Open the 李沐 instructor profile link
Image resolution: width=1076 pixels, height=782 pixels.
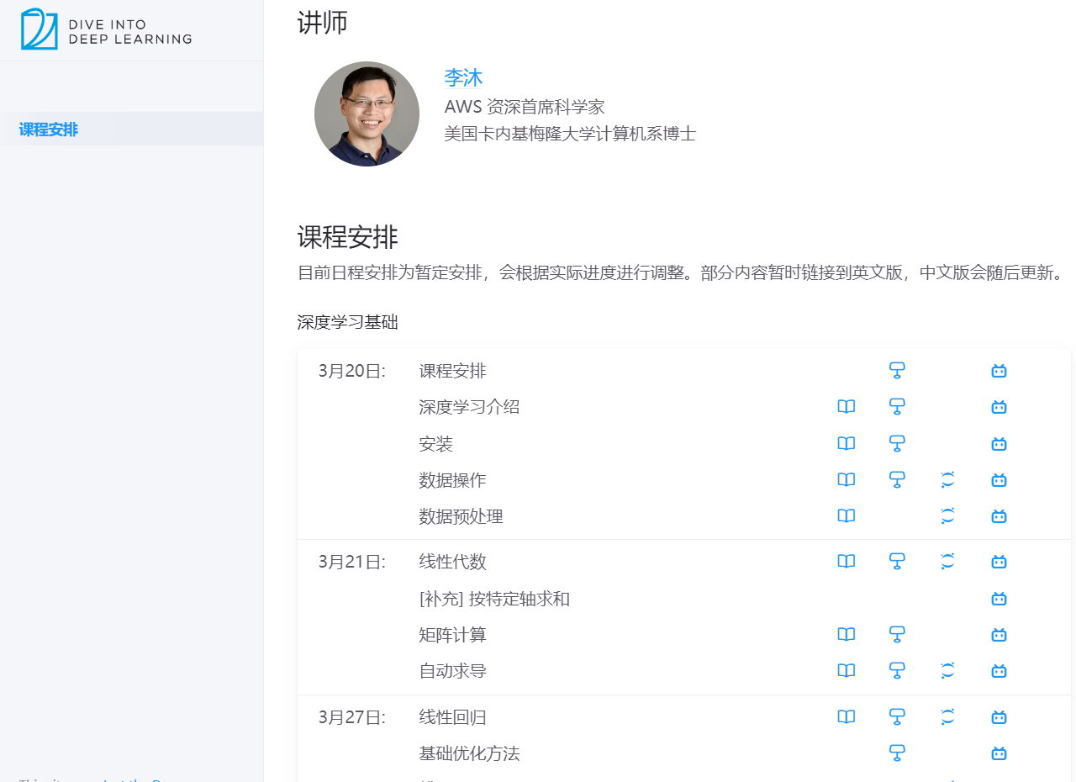point(463,77)
